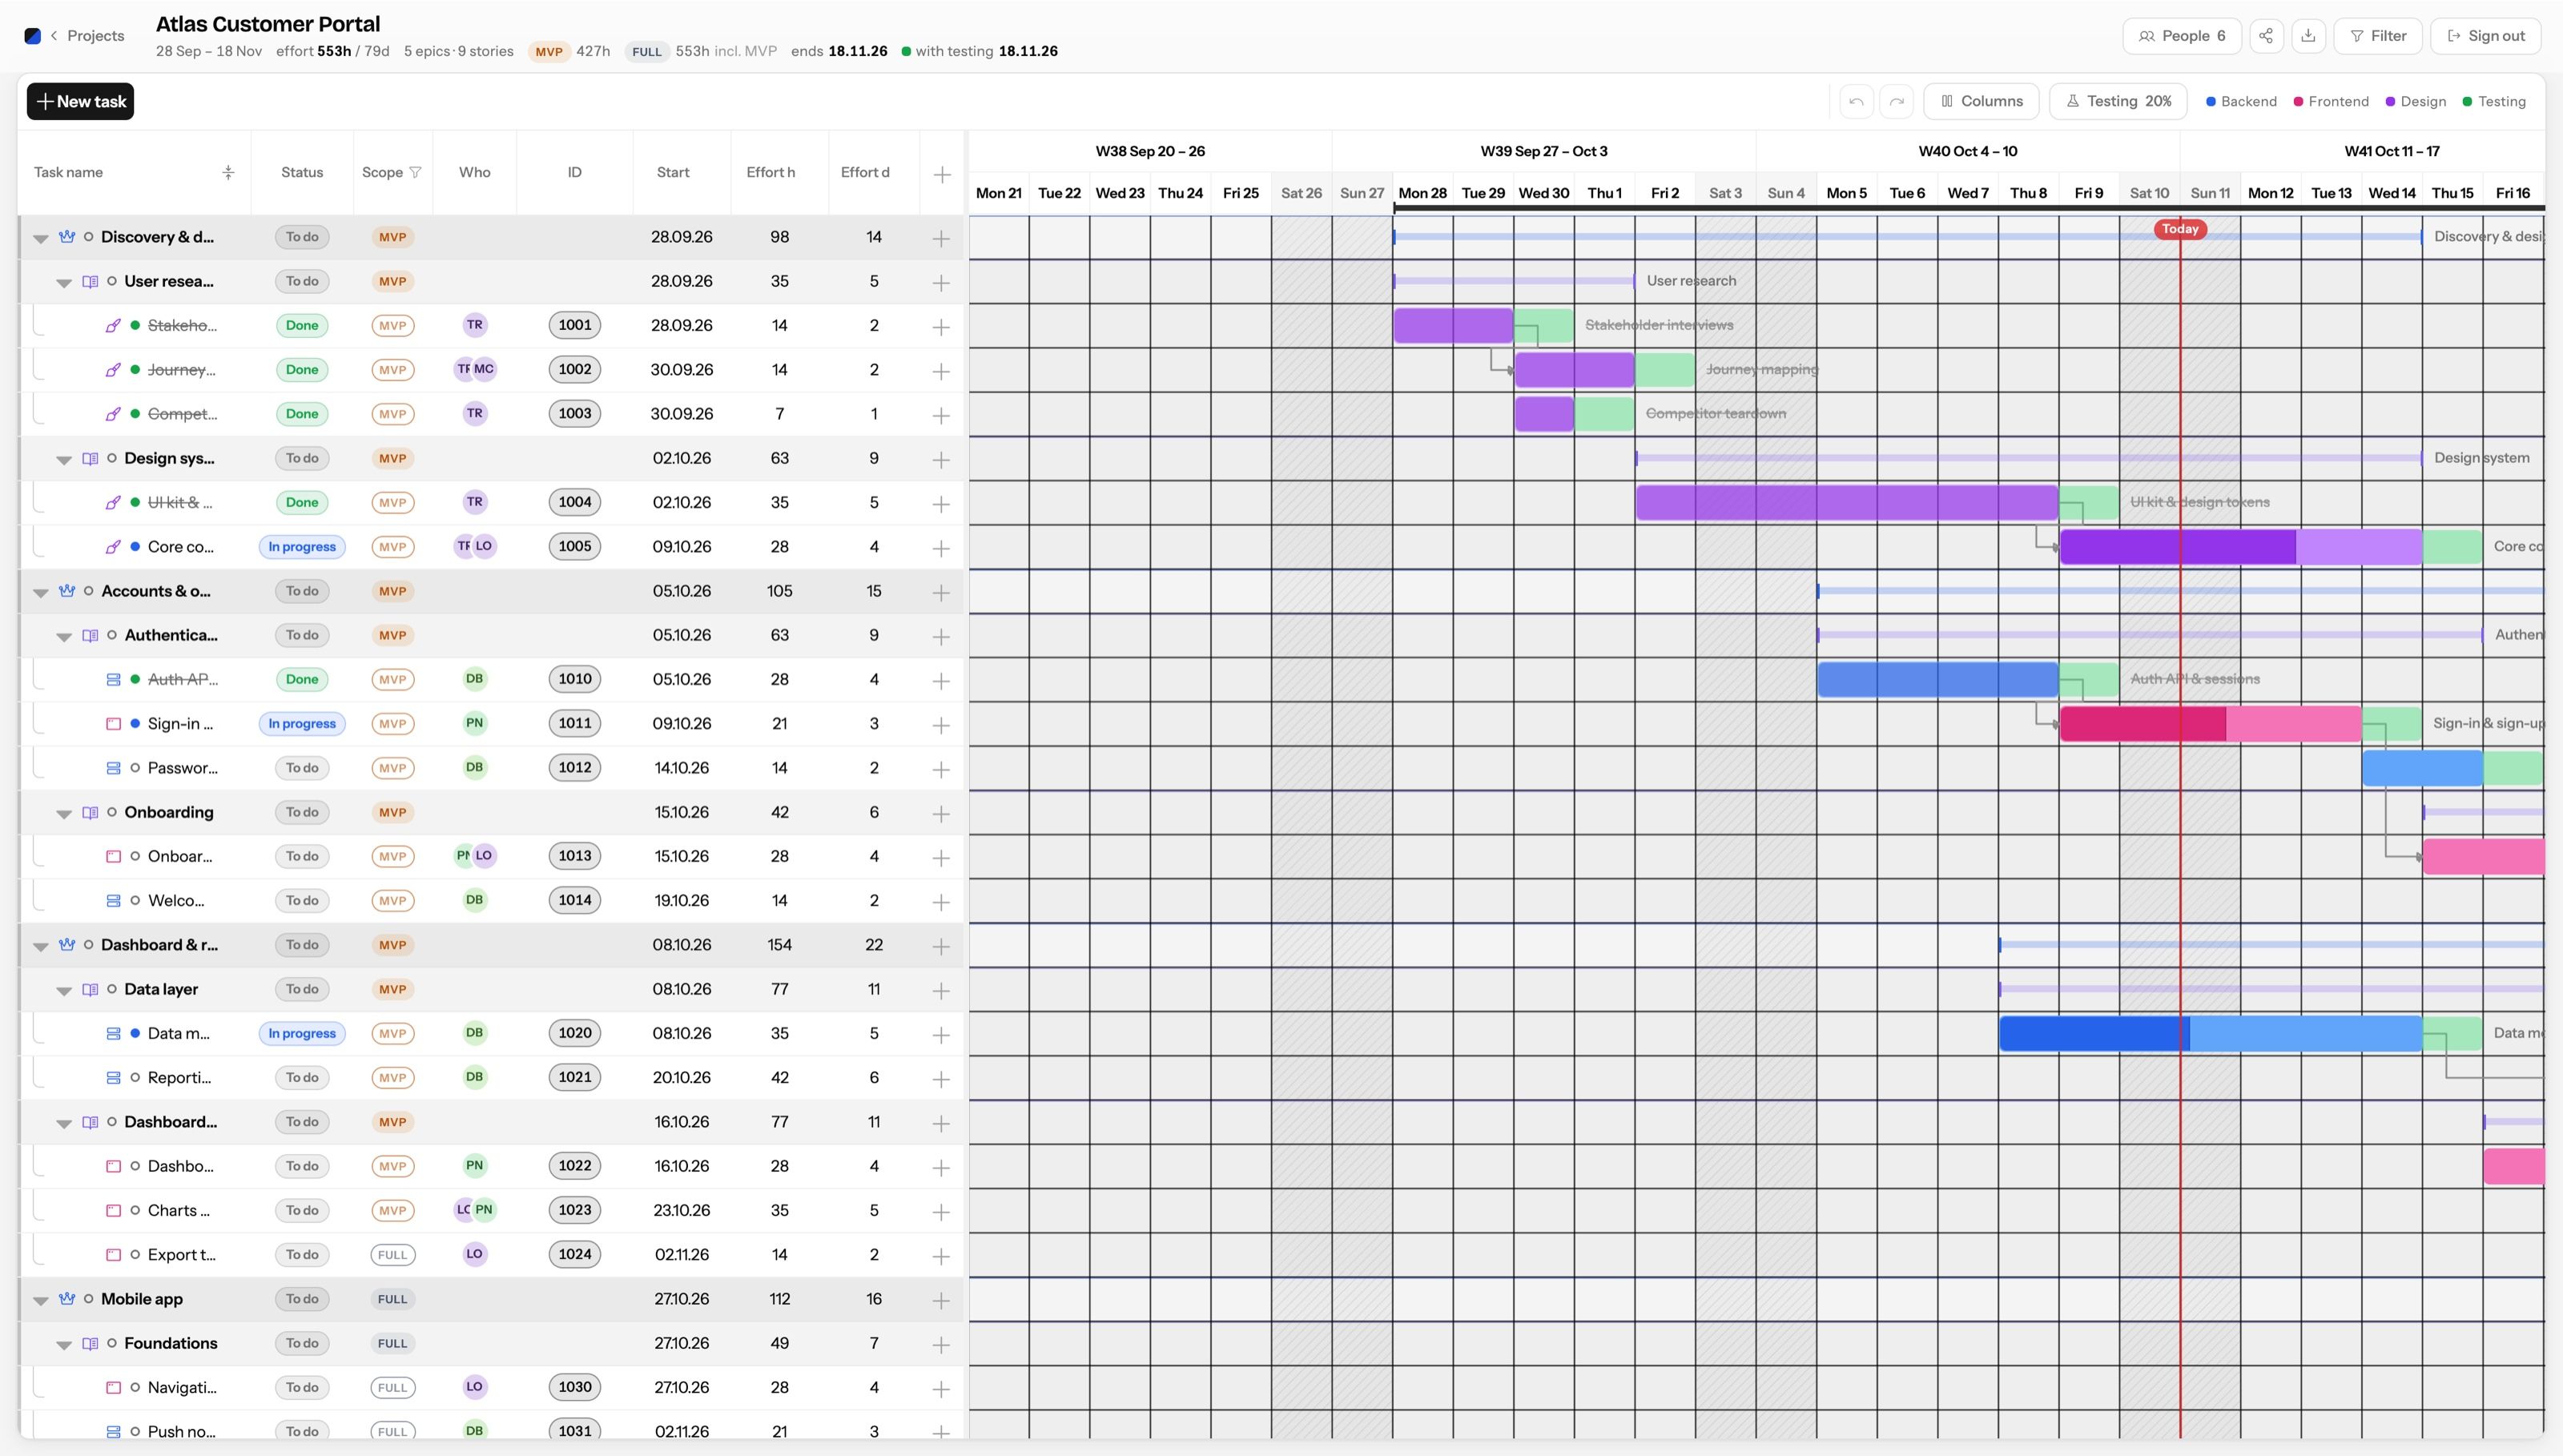Toggle Backend legend filter
The width and height of the screenshot is (2563, 1456).
click(x=2241, y=101)
